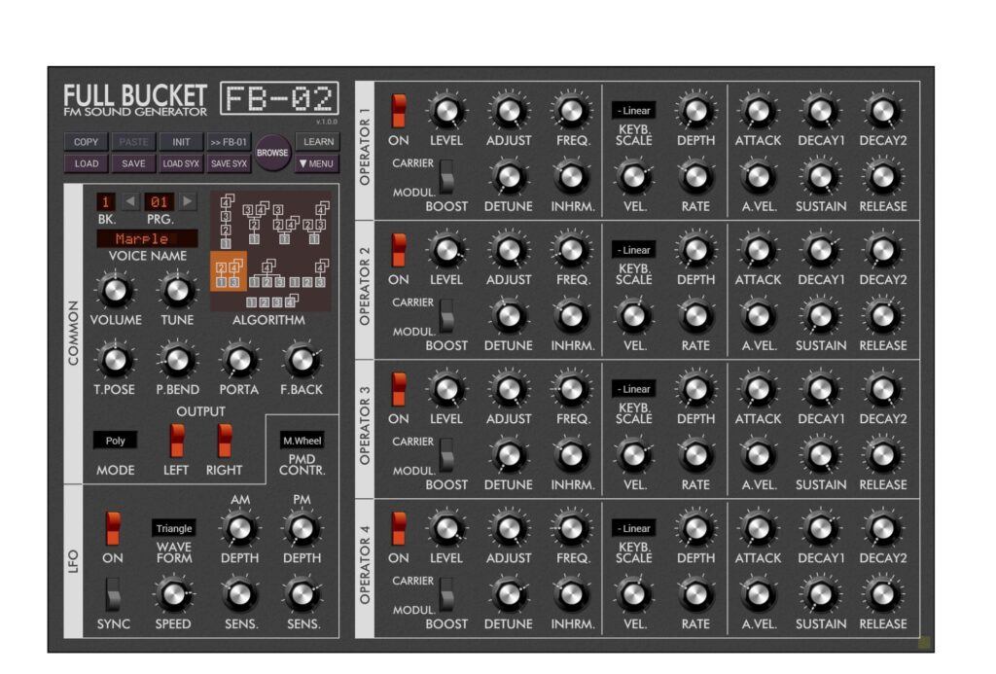996x674 pixels.
Task: Click the next program arrow
Action: click(x=188, y=202)
